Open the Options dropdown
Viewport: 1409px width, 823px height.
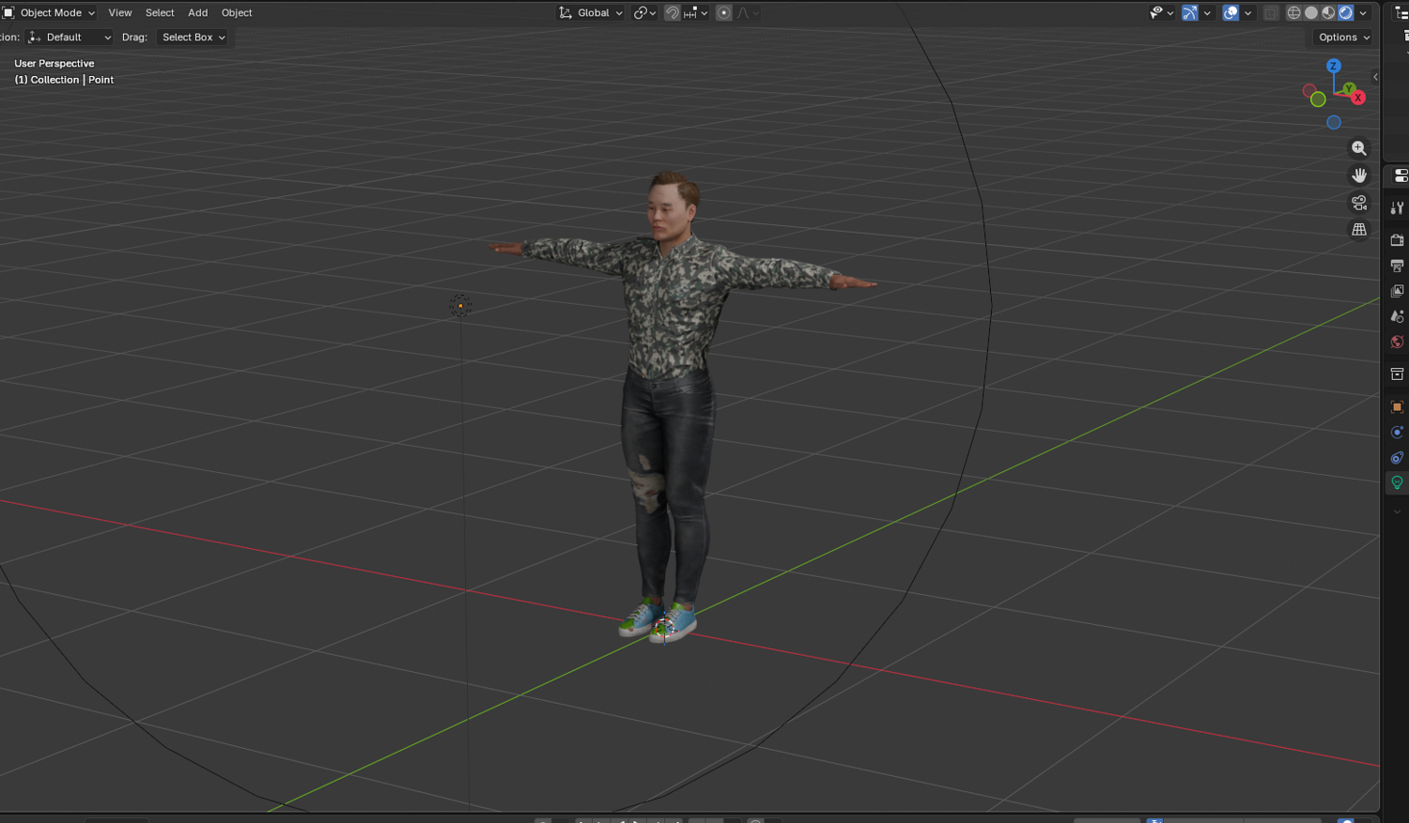[x=1344, y=37]
